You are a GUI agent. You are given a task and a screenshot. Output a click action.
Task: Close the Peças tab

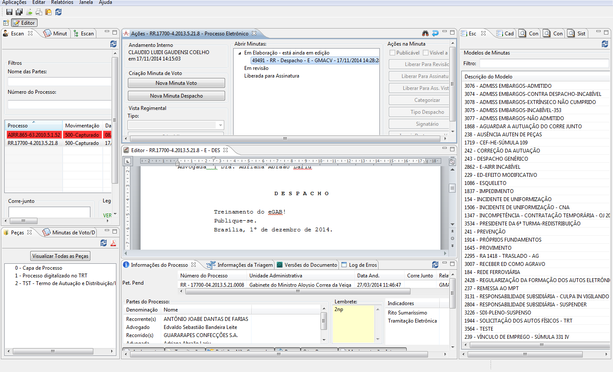29,232
